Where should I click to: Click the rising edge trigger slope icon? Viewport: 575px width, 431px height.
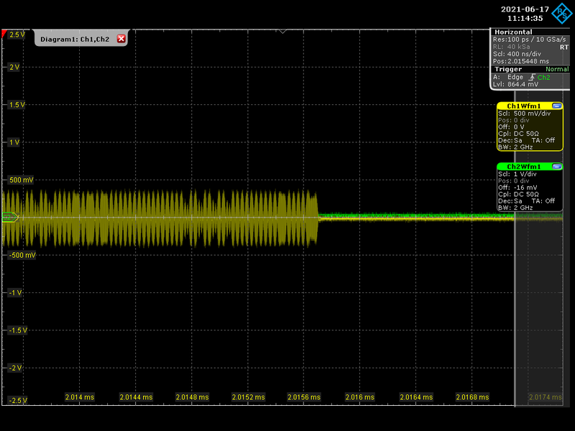[x=532, y=77]
